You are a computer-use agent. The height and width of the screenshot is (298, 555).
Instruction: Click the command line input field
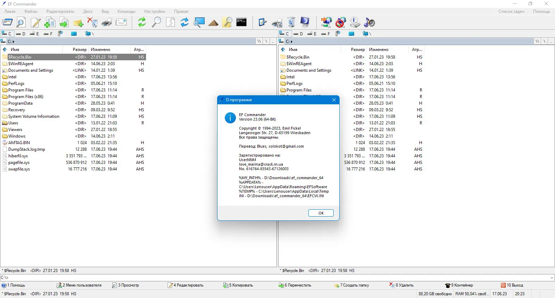point(275,278)
